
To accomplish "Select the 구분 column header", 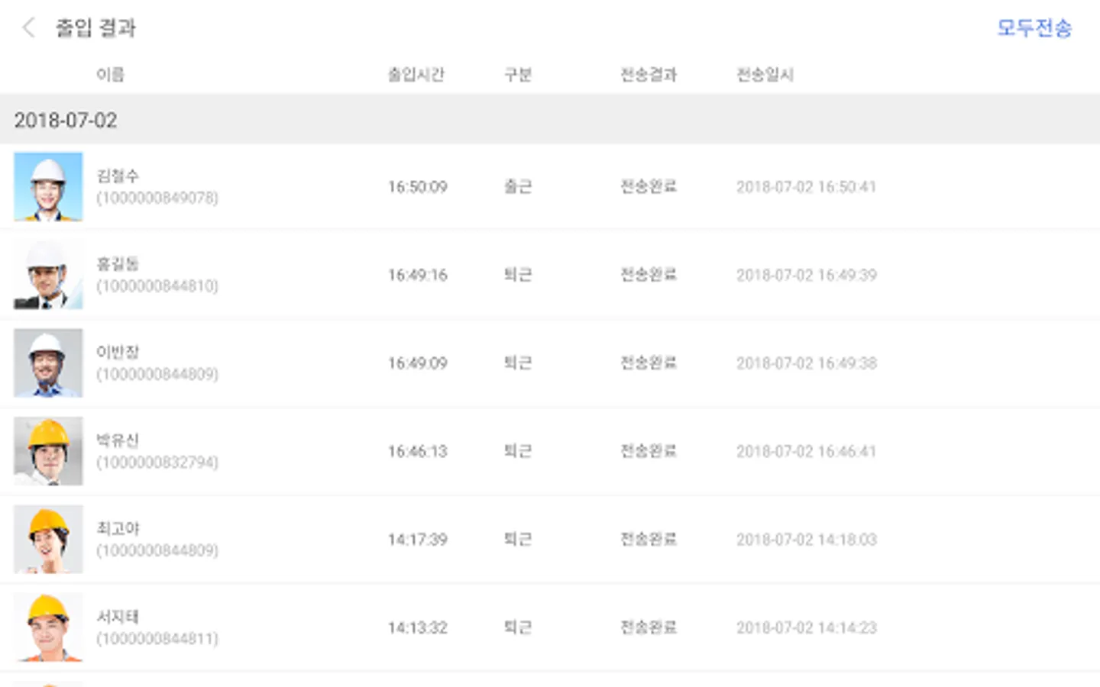I will click(x=518, y=75).
